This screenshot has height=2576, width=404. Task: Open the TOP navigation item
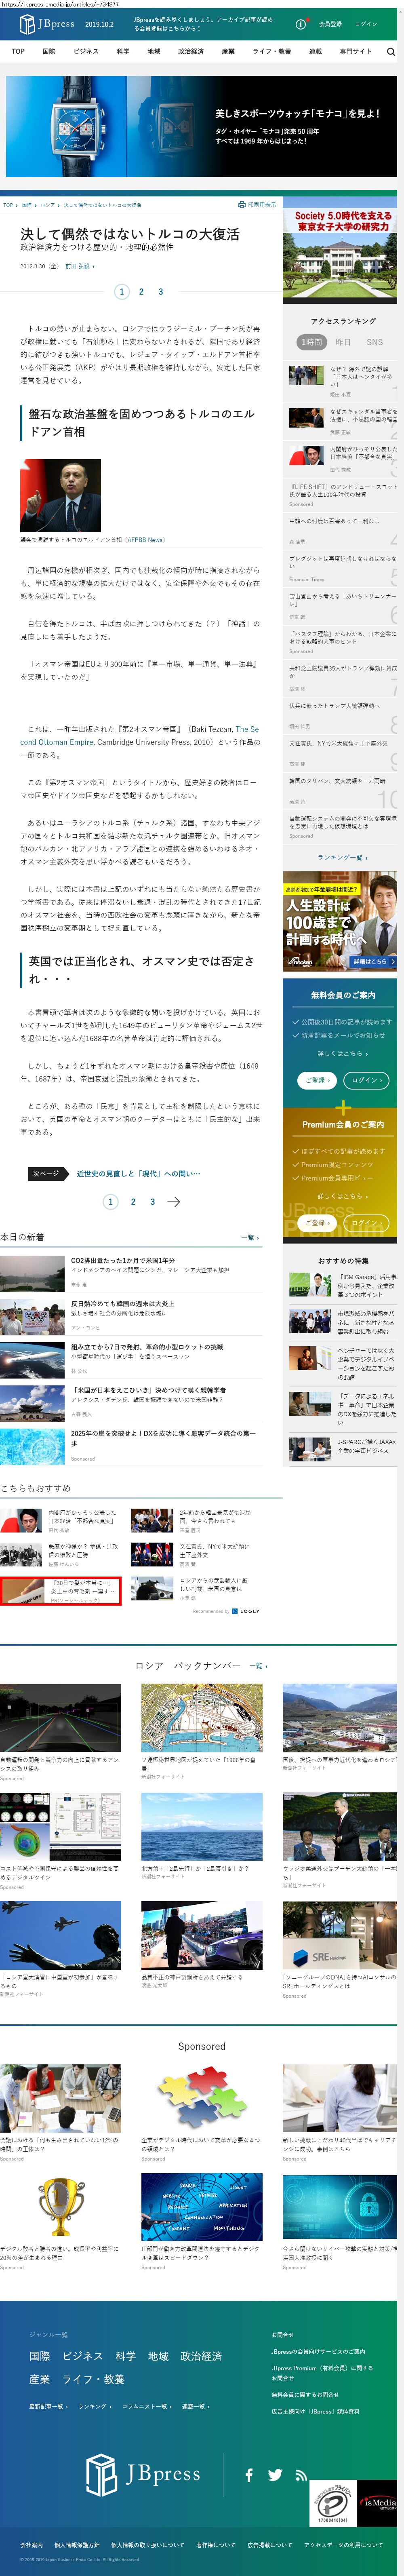point(18,51)
